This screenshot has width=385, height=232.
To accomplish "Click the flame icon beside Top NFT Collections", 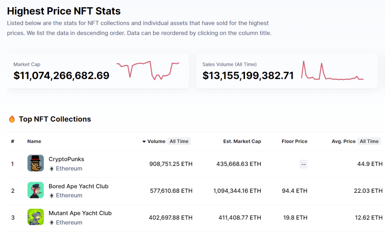I will (x=12, y=119).
